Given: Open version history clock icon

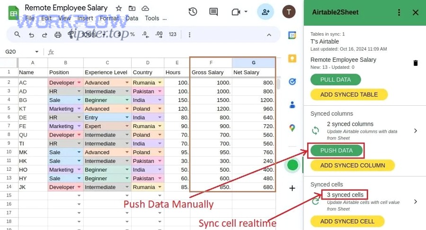Looking at the screenshot, I should click(x=193, y=12).
